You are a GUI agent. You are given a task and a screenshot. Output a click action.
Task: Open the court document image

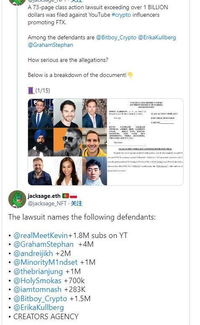click(x=145, y=142)
